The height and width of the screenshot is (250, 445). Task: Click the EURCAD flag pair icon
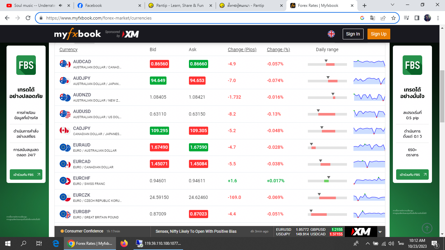(65, 164)
